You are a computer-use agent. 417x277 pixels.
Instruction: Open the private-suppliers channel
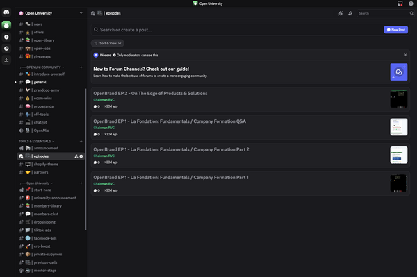pyautogui.click(x=51, y=254)
